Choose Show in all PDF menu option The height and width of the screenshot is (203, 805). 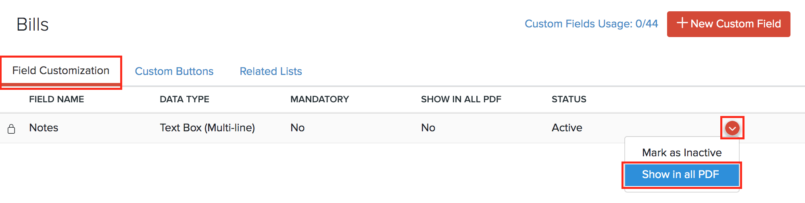point(681,174)
